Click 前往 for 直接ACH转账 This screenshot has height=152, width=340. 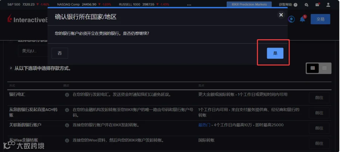coord(319,113)
